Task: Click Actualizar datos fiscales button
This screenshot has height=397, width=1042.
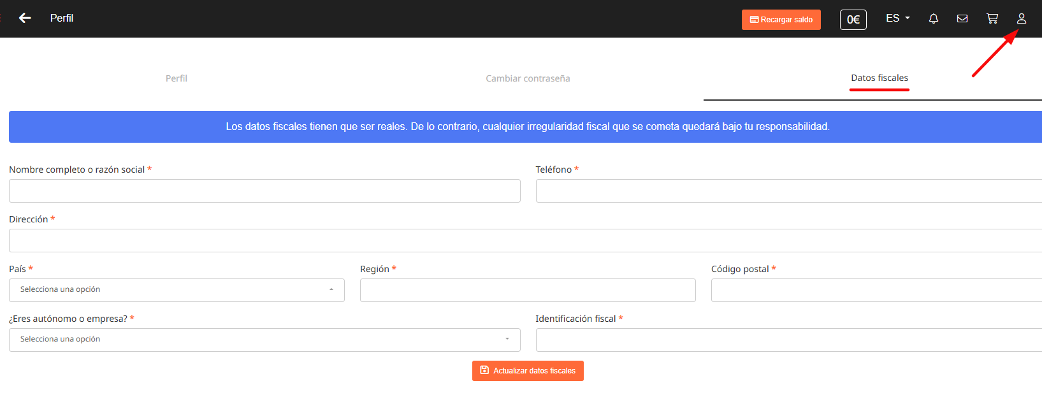Action: 528,371
